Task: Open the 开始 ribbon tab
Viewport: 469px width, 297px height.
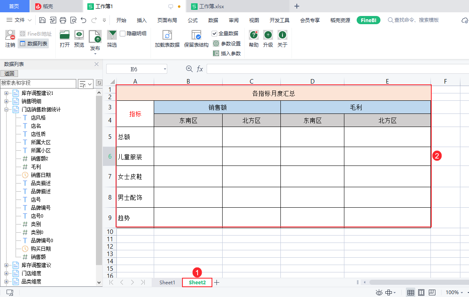Action: tap(121, 20)
